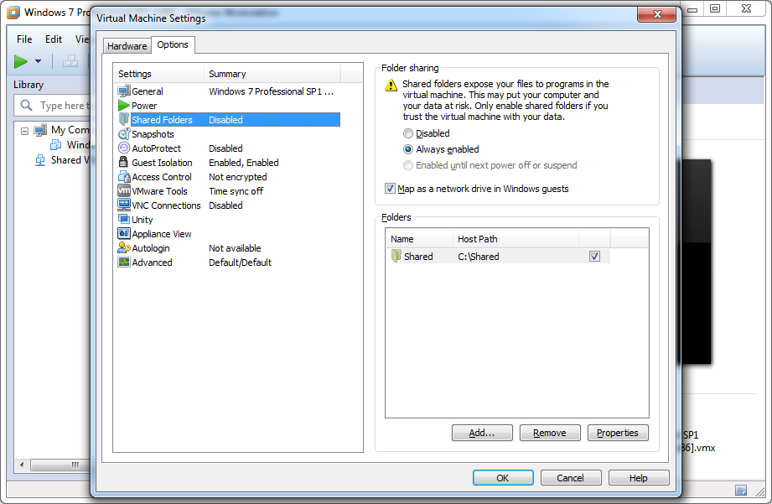Viewport: 772px width, 504px height.
Task: Open the power on dropdown arrow
Action: point(38,61)
